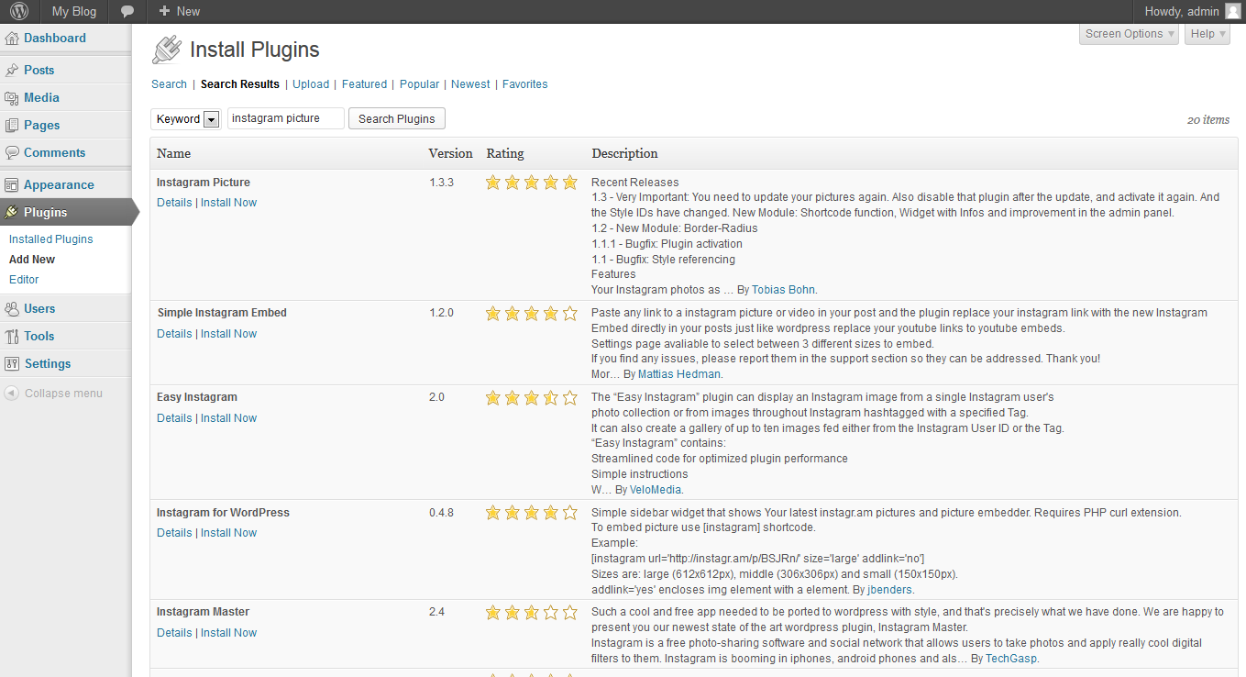This screenshot has width=1246, height=677.
Task: Expand the Help panel
Action: (1207, 34)
